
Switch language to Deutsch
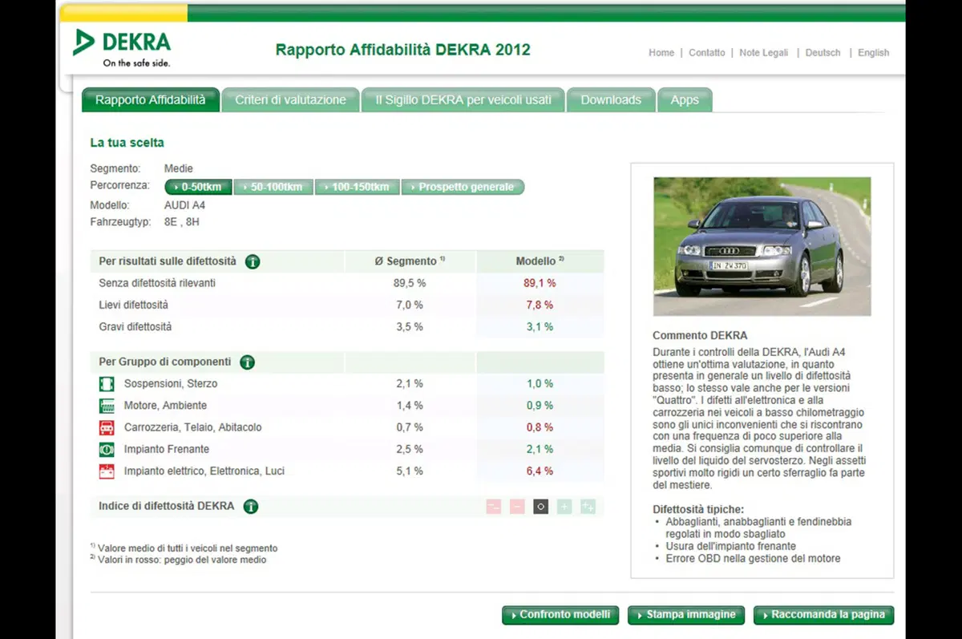[x=823, y=53]
